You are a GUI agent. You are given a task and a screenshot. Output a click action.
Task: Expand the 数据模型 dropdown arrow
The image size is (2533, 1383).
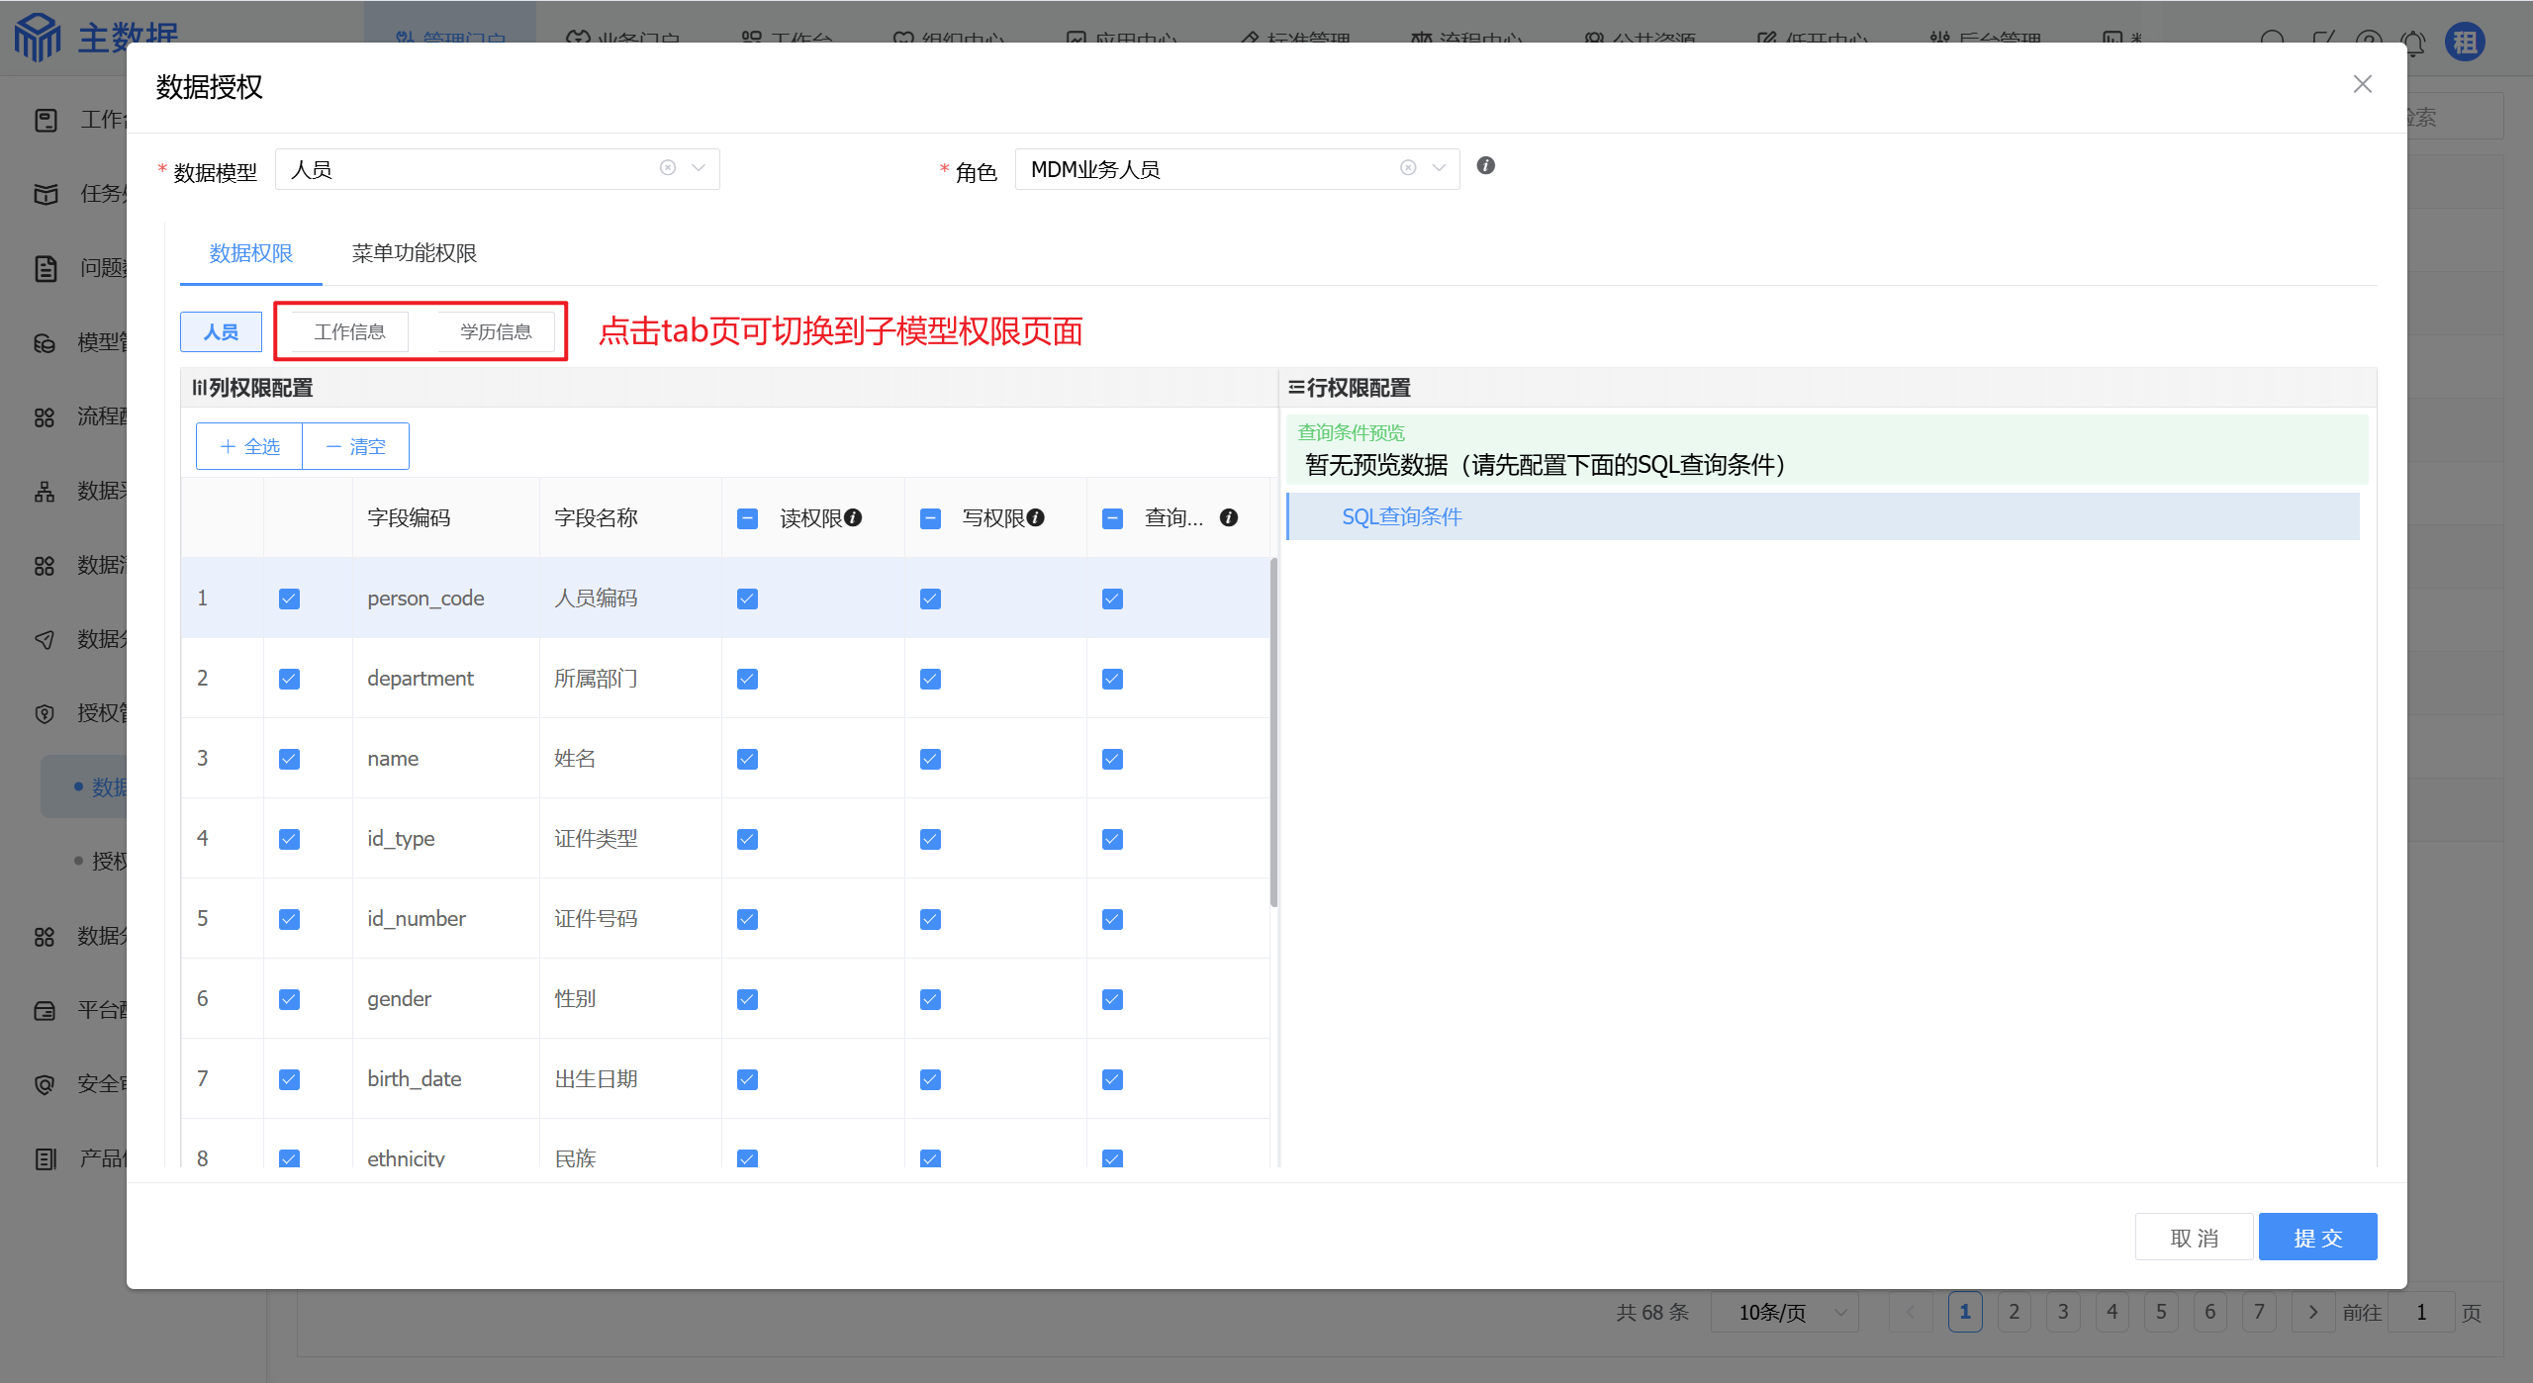(699, 168)
